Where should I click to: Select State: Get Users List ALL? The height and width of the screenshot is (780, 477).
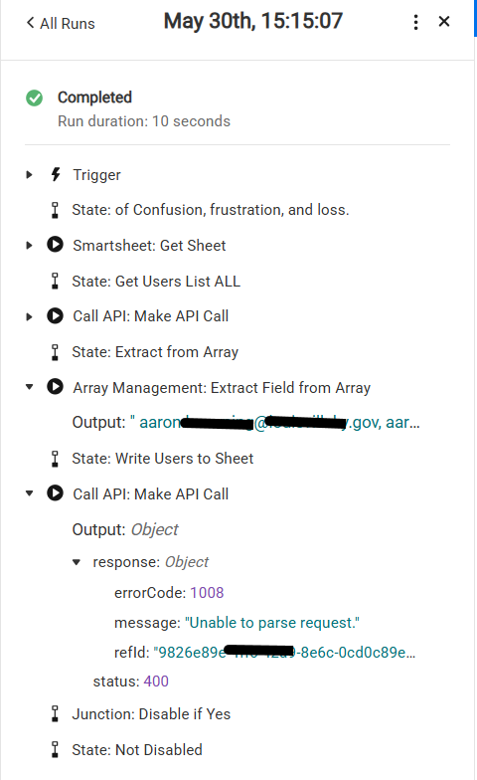click(x=155, y=281)
